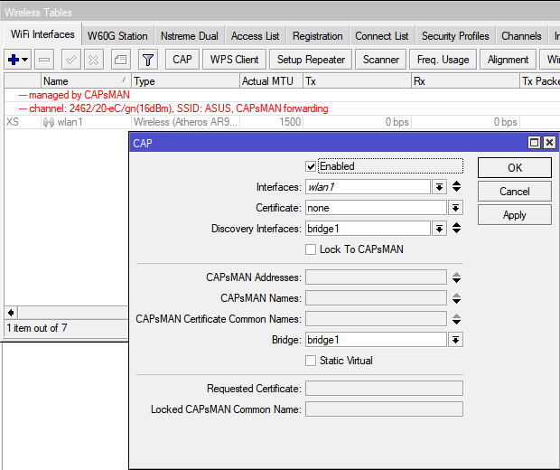Image resolution: width=560 pixels, height=470 pixels.
Task: Open the Nstreme Dual tab
Action: tap(190, 36)
